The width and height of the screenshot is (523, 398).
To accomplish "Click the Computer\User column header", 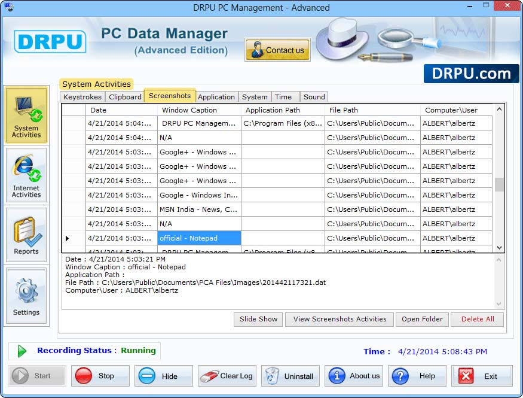I will (x=456, y=110).
